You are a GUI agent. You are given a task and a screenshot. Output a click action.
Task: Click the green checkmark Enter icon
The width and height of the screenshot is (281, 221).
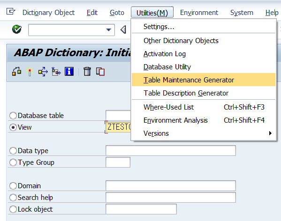(x=17, y=29)
